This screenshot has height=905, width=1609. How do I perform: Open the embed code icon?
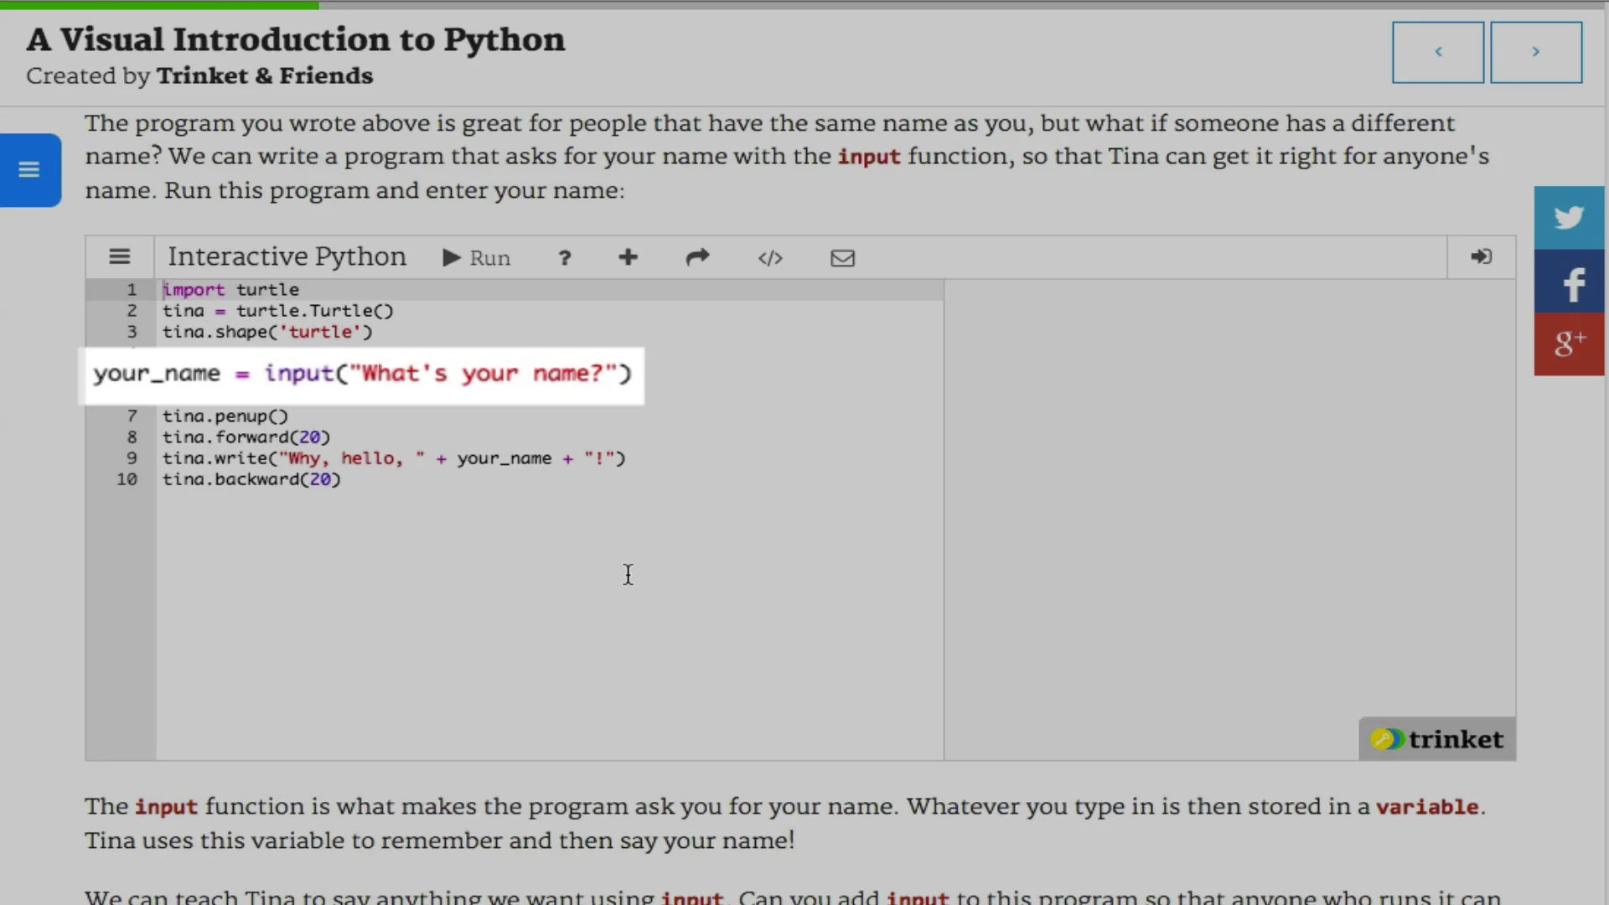pyautogui.click(x=770, y=258)
